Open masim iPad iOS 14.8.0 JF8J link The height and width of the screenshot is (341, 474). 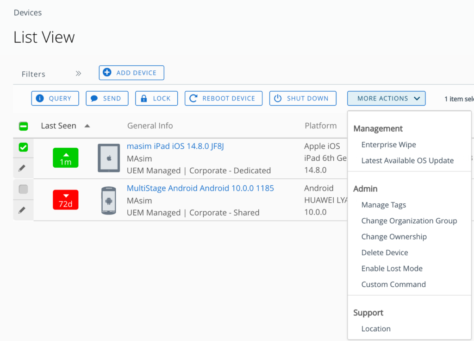tap(175, 146)
